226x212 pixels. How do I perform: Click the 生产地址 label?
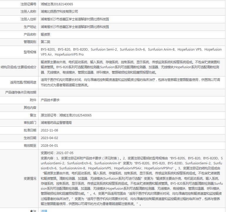click(30, 27)
